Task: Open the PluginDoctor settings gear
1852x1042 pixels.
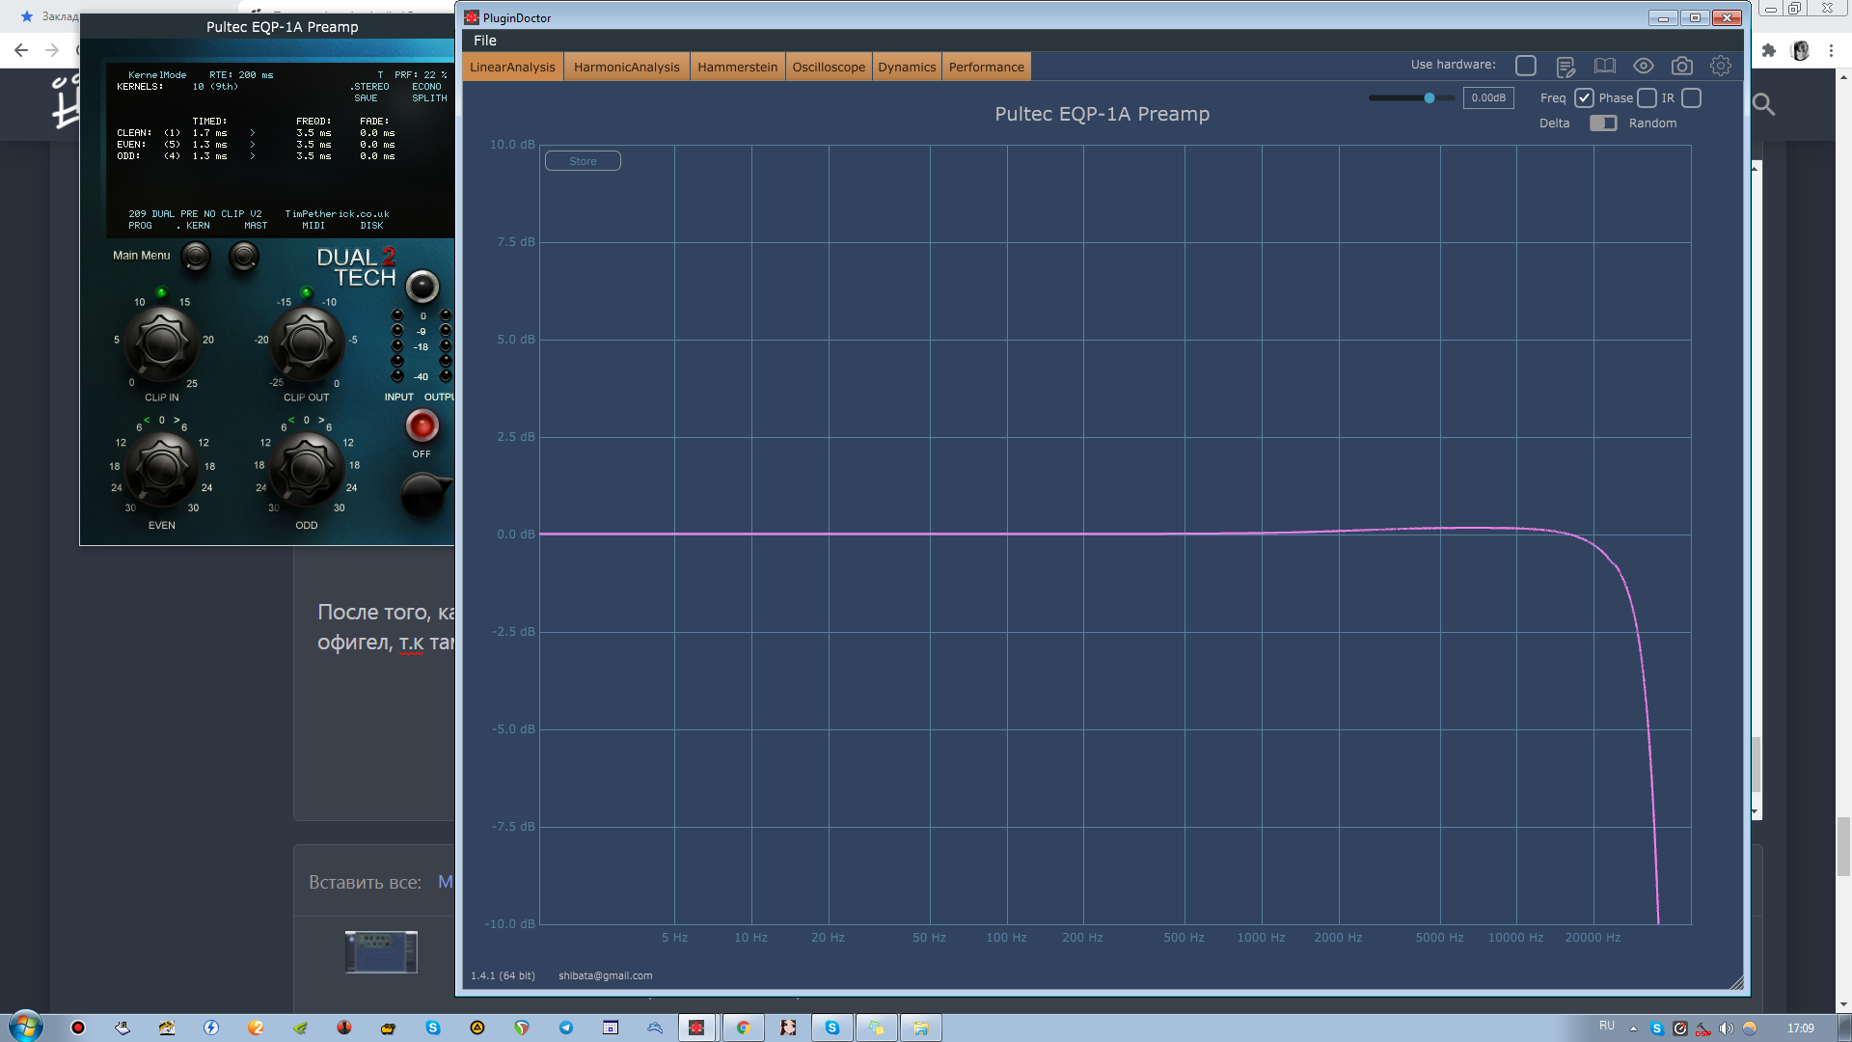Action: 1720,66
